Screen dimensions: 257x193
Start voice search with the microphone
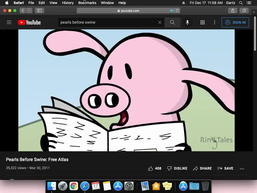187,22
